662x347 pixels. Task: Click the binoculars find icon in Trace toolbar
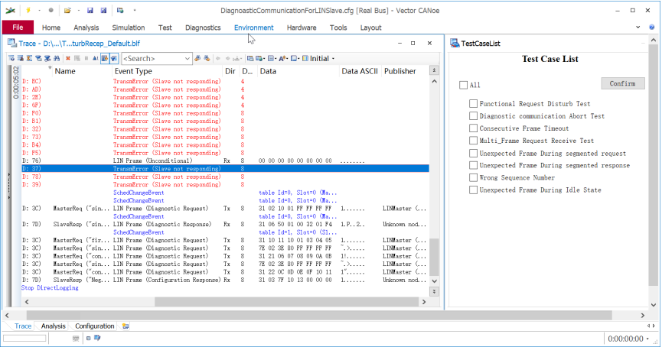(56, 59)
